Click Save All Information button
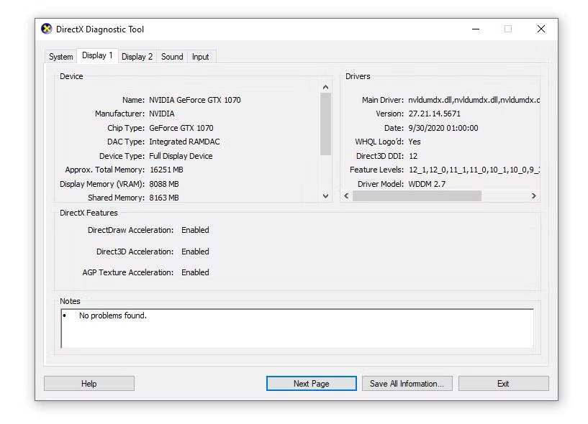The height and width of the screenshot is (424, 588). coord(407,384)
